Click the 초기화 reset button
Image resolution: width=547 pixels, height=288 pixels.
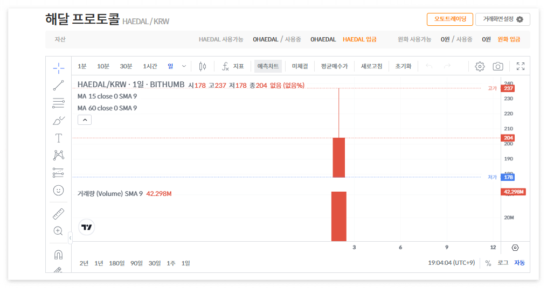point(403,66)
